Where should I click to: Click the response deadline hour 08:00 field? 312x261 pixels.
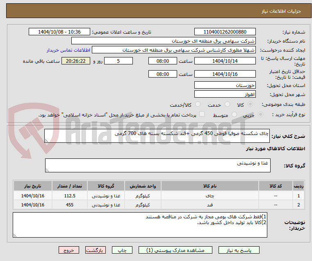[x=163, y=61]
